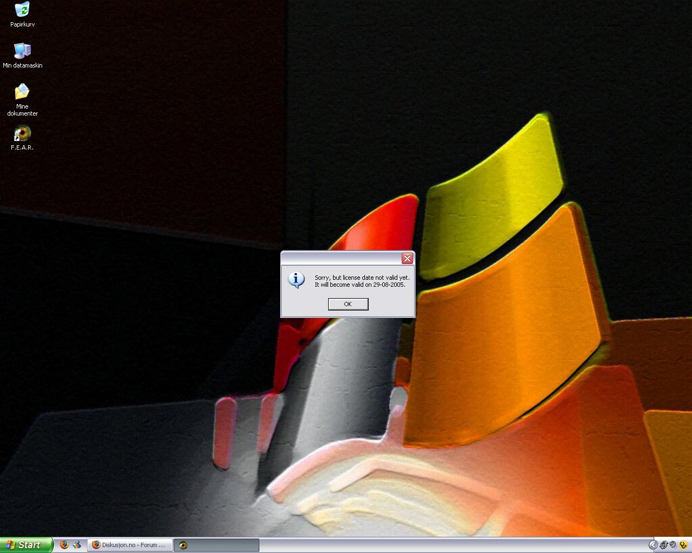The image size is (692, 553).
Task: Activate the F.E.A.R. eye taskbar button
Action: tap(216, 545)
